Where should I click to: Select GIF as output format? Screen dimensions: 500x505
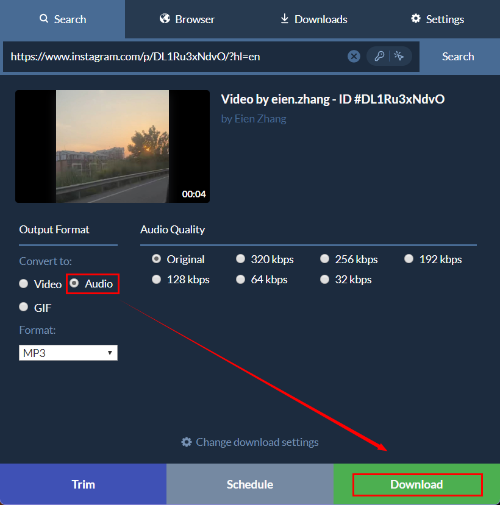(23, 307)
